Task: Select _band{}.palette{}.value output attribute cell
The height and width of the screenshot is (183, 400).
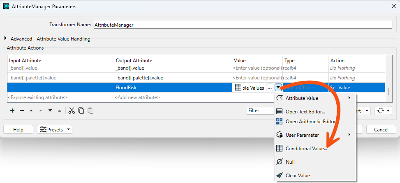Action: tap(173, 78)
